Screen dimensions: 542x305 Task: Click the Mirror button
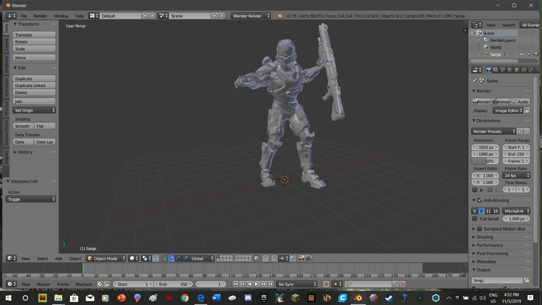(x=34, y=58)
